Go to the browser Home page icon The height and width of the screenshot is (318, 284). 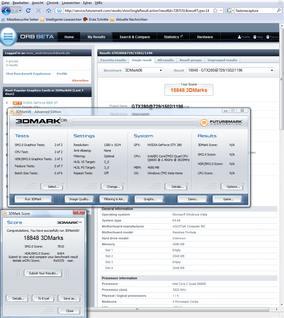point(49,10)
